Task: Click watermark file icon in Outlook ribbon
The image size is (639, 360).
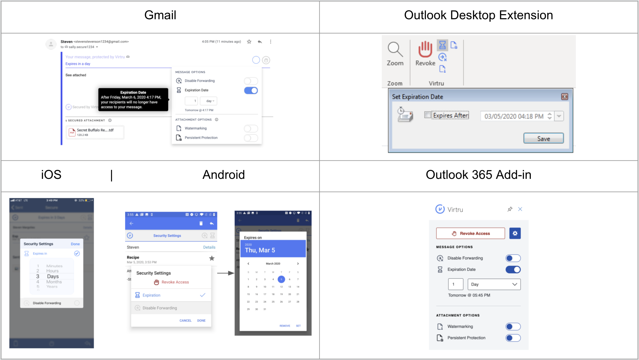Action: pyautogui.click(x=442, y=69)
